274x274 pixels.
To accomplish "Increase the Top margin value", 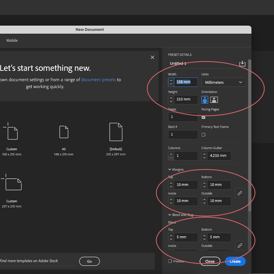I will [x=171, y=183].
